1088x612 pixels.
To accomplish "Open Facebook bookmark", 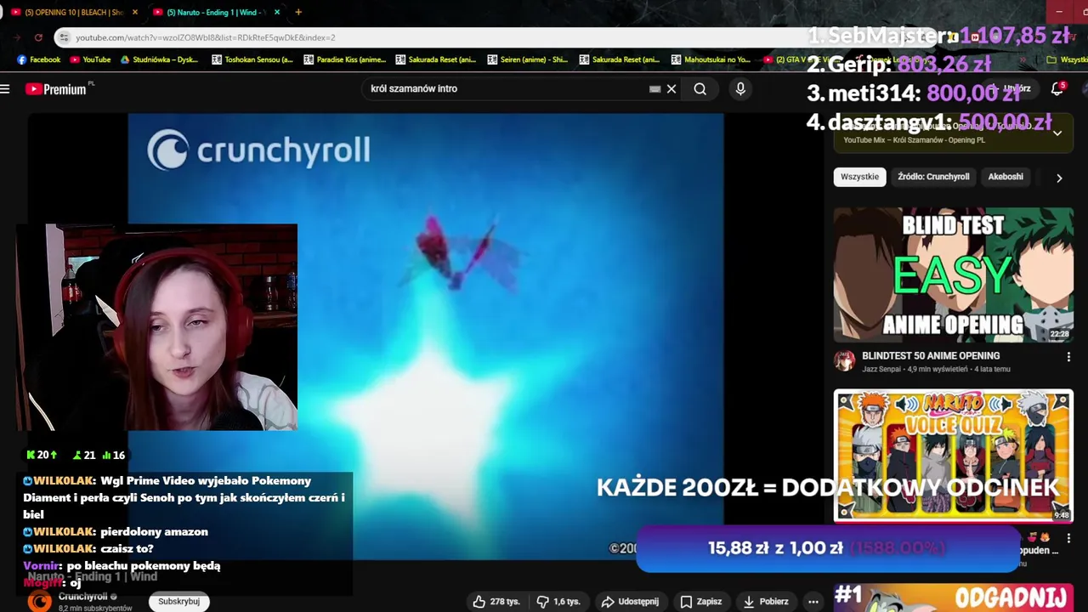I will (x=38, y=59).
